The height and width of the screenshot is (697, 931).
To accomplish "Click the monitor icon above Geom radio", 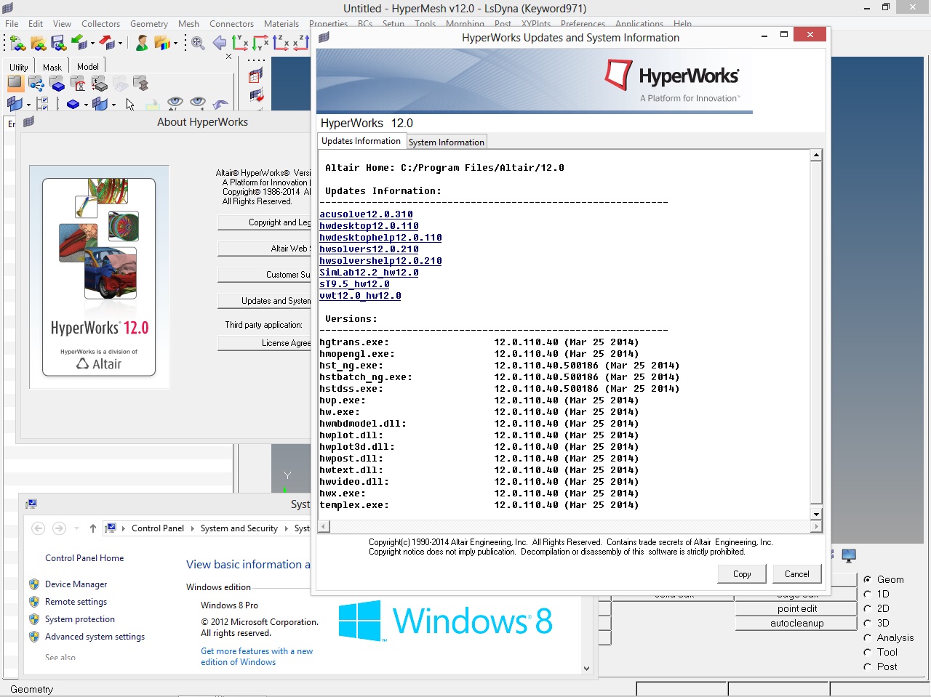I will point(848,557).
